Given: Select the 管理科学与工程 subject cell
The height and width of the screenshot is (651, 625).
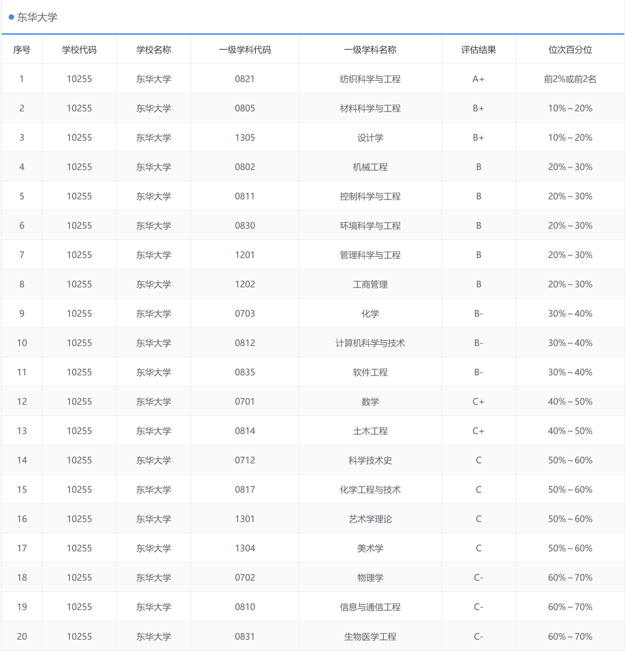Looking at the screenshot, I should pyautogui.click(x=370, y=255).
